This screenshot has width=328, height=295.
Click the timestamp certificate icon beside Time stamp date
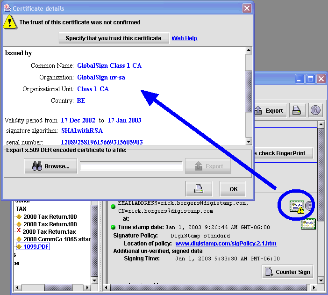click(x=308, y=224)
